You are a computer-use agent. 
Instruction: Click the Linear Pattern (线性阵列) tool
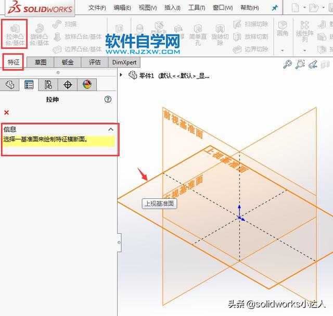305,31
